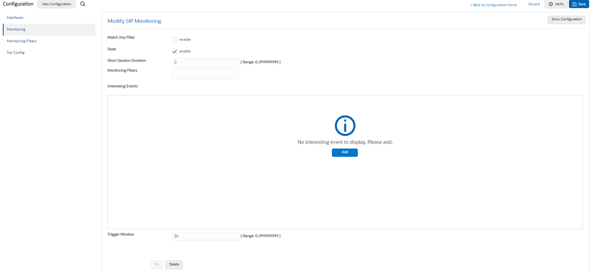
Task: Add an interesting event with the Add button
Action: coord(345,153)
